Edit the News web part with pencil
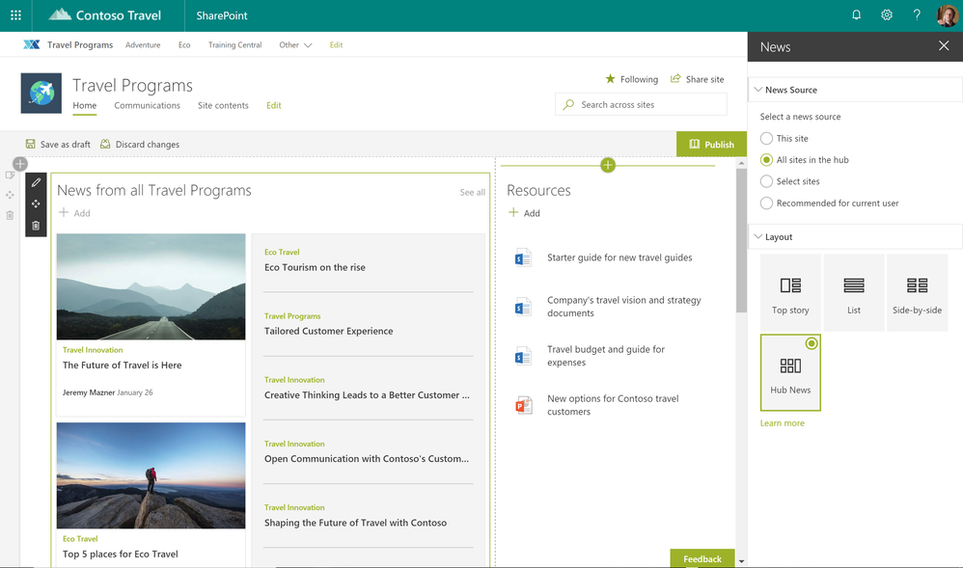Image resolution: width=963 pixels, height=568 pixels. (36, 182)
